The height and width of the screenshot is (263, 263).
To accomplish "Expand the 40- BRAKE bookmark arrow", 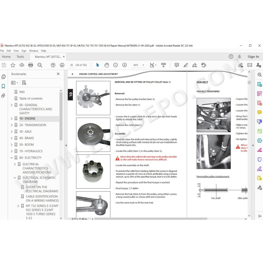I will point(12,138).
